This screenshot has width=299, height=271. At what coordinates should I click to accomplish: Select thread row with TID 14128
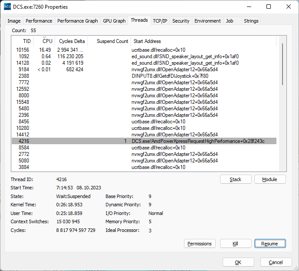144,63
